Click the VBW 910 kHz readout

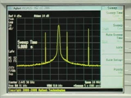[x=55, y=85]
